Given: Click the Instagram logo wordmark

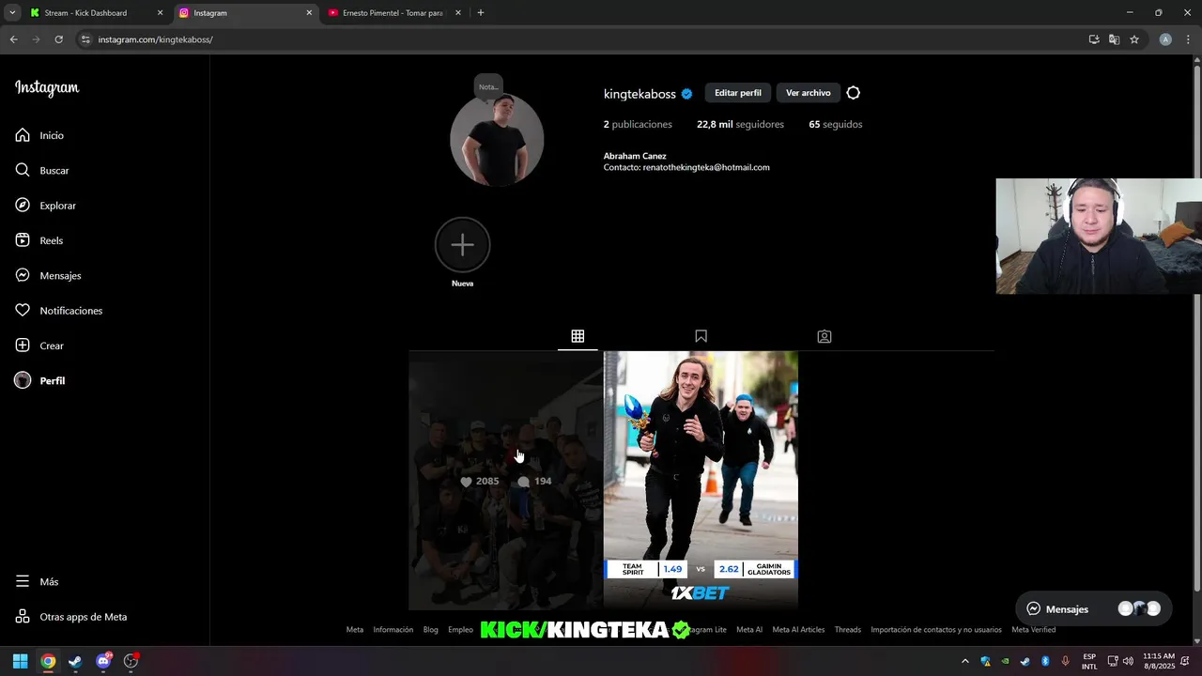Looking at the screenshot, I should pos(47,88).
